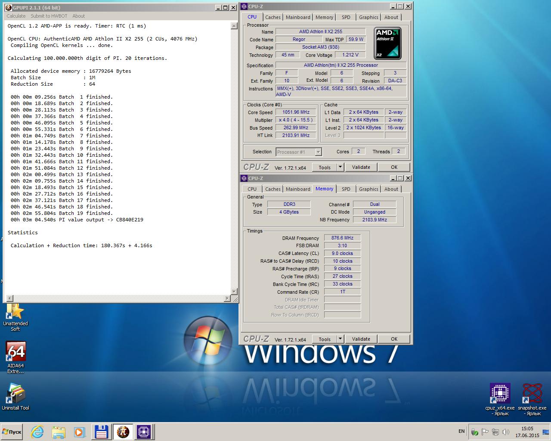The height and width of the screenshot is (441, 551).
Task: Expand Tools dropdown arrow in upper CPU-Z
Action: (x=340, y=168)
